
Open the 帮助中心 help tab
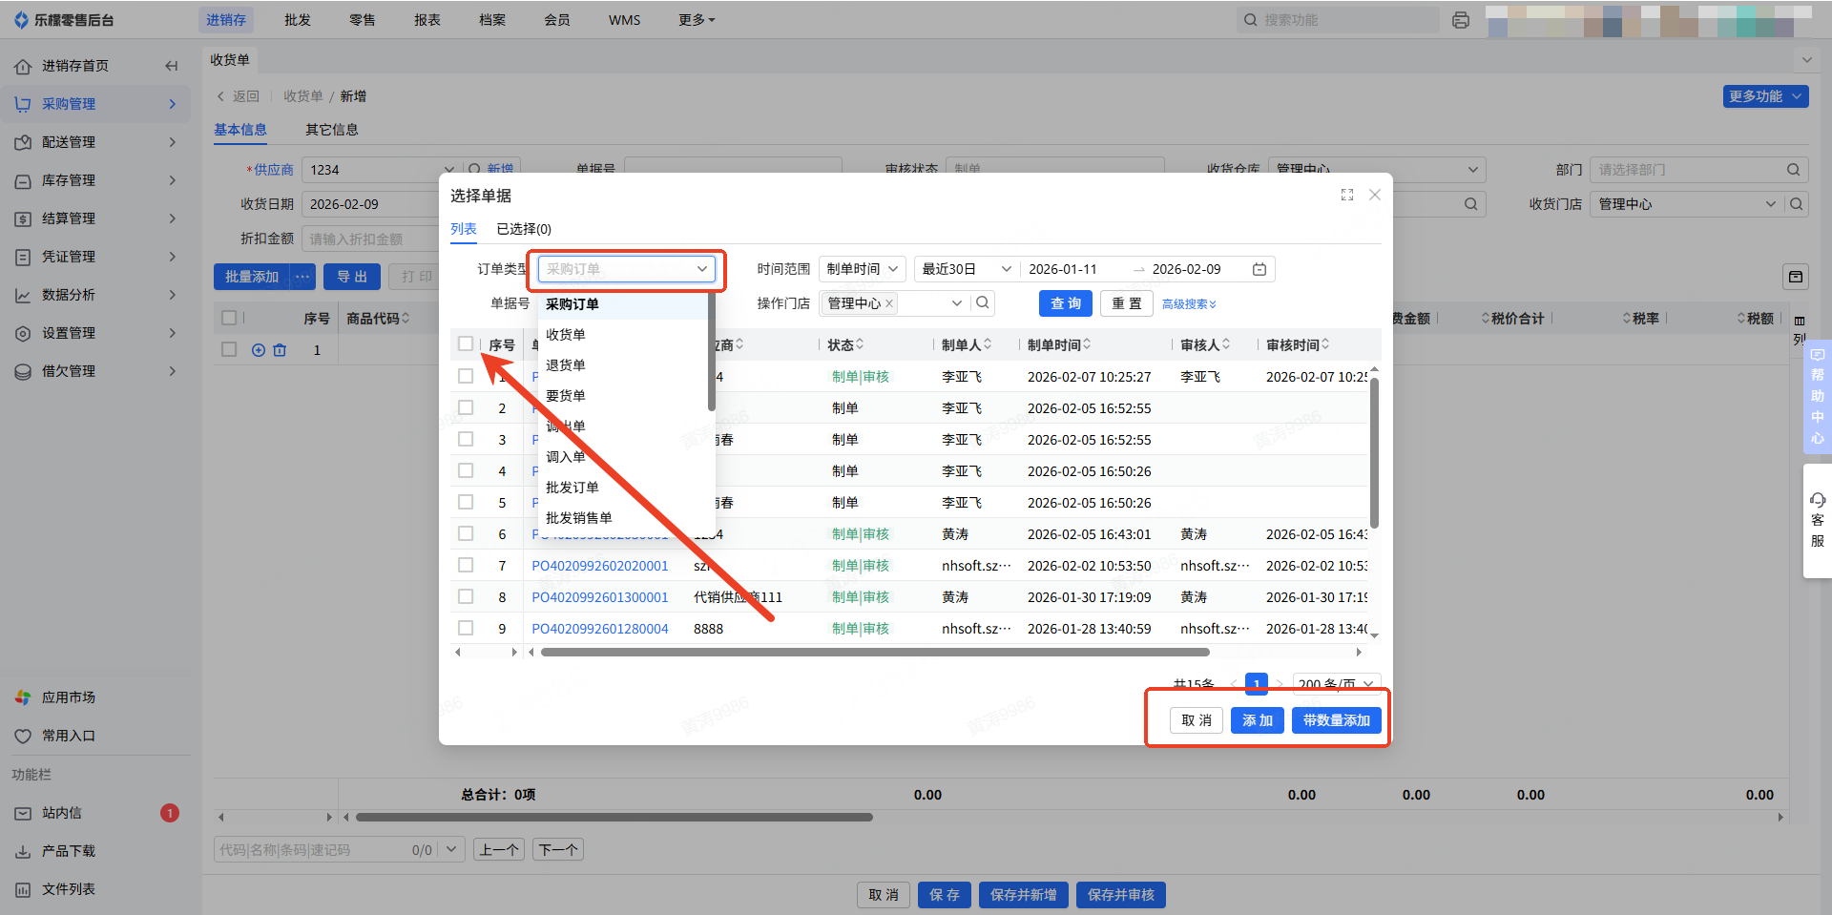tap(1817, 396)
